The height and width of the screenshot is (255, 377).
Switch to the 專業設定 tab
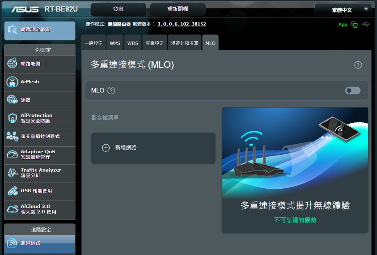[x=155, y=43]
